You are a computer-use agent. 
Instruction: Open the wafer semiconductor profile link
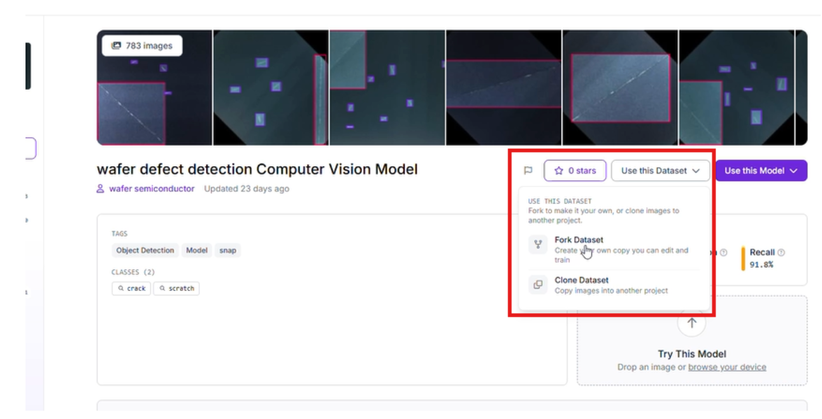[152, 188]
